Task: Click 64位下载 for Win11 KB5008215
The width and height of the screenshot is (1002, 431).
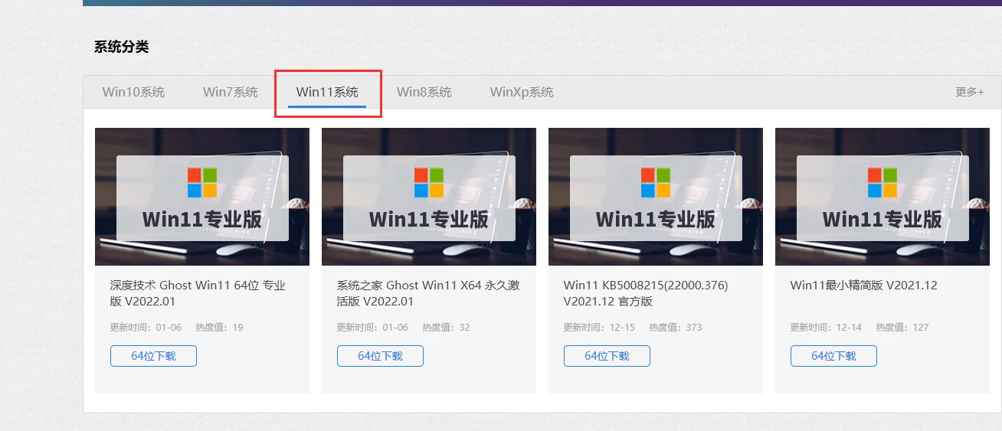Action: pos(607,356)
